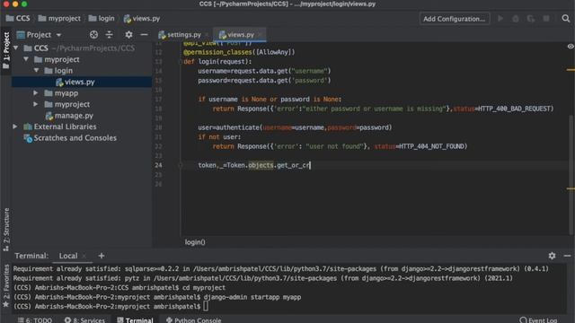Select the myapp folder label
This screenshot has width=575, height=323.
click(66, 93)
